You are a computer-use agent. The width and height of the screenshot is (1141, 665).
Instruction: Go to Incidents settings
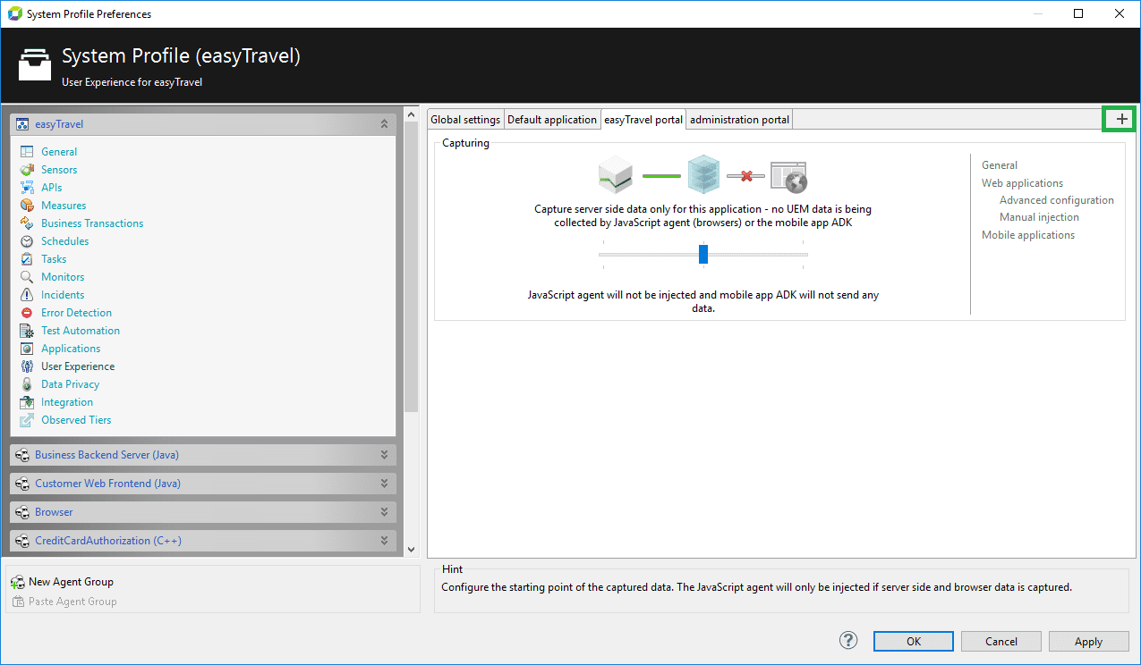[x=63, y=295]
